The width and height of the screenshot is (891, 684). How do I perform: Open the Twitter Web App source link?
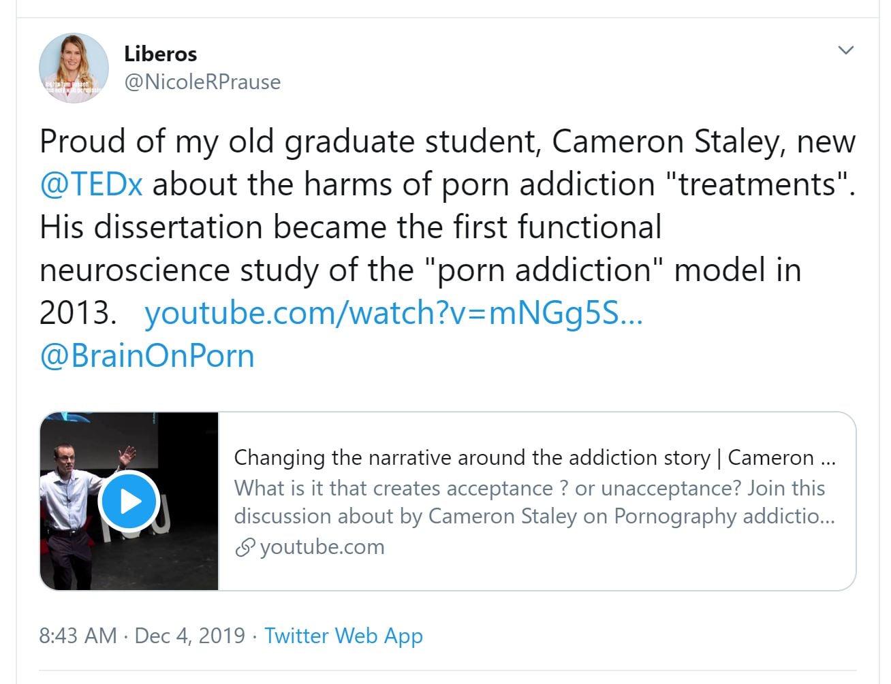click(343, 636)
